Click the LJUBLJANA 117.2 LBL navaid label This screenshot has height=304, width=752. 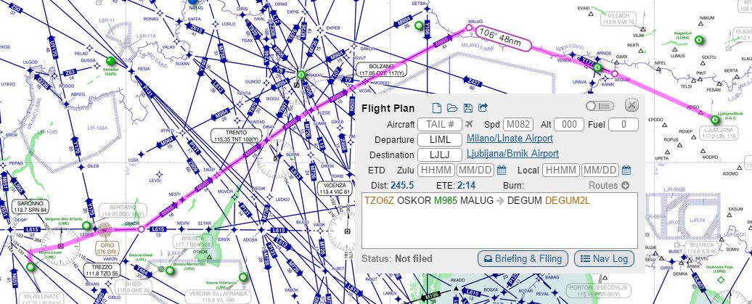pos(719,133)
